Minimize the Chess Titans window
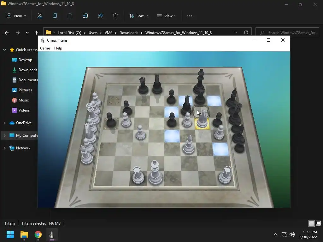This screenshot has height=242, width=323. (x=254, y=40)
